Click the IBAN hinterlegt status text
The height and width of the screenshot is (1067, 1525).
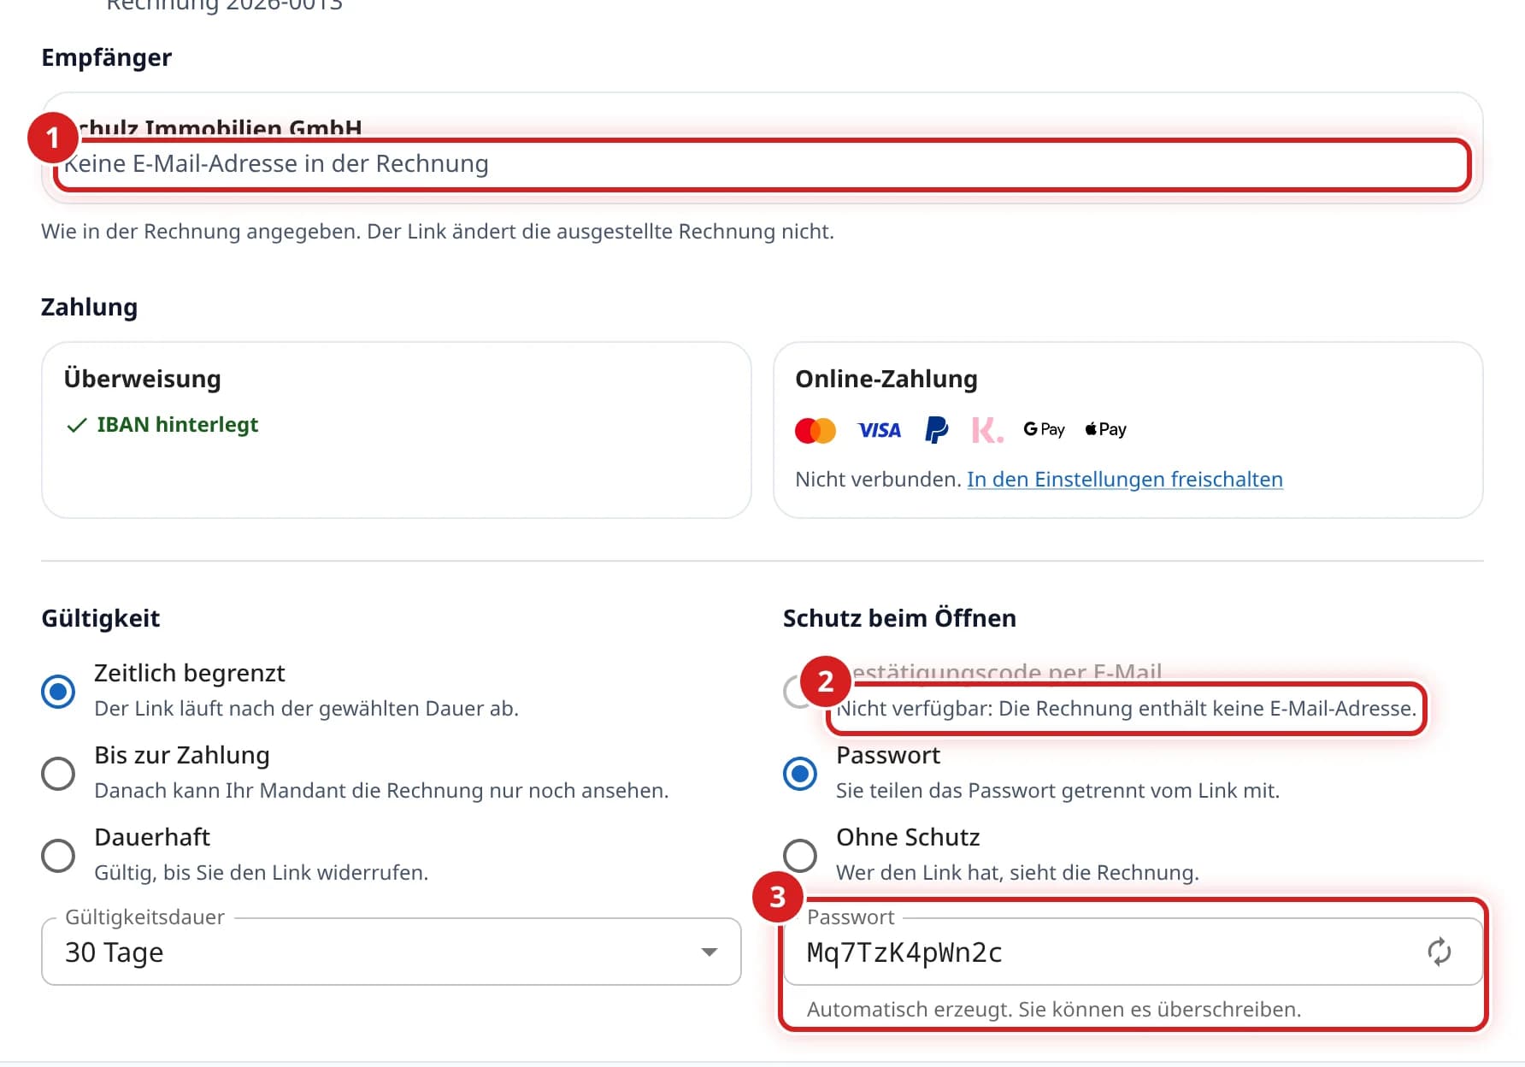click(x=177, y=425)
